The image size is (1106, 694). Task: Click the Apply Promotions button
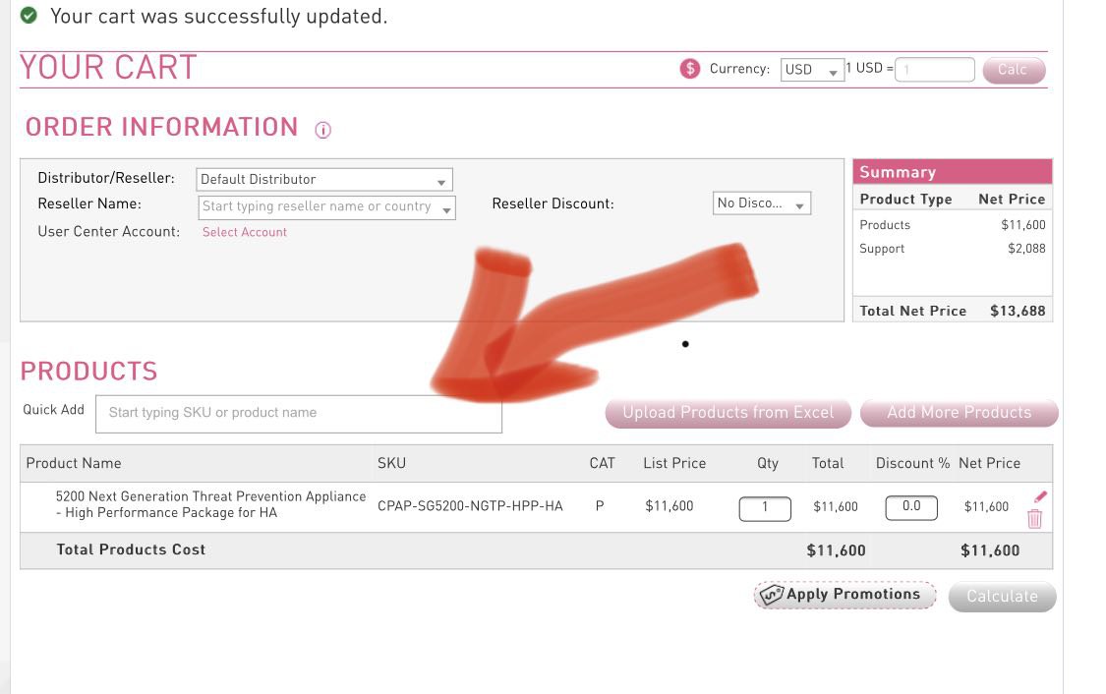[x=844, y=595]
